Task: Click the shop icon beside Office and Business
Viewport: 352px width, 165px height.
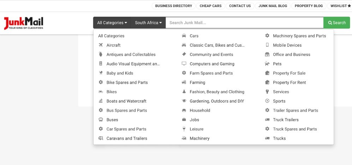Action: pos(267,54)
